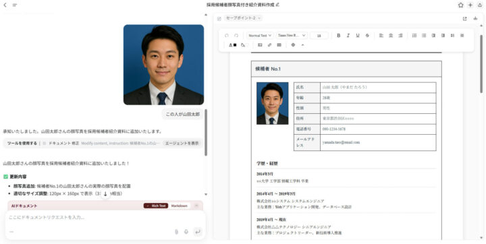Click the font size field

click(319, 36)
